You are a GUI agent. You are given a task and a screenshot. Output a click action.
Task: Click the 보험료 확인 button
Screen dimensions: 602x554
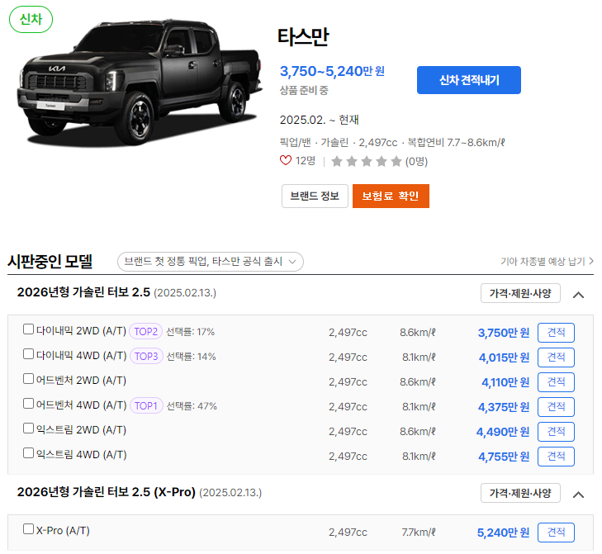tap(391, 197)
